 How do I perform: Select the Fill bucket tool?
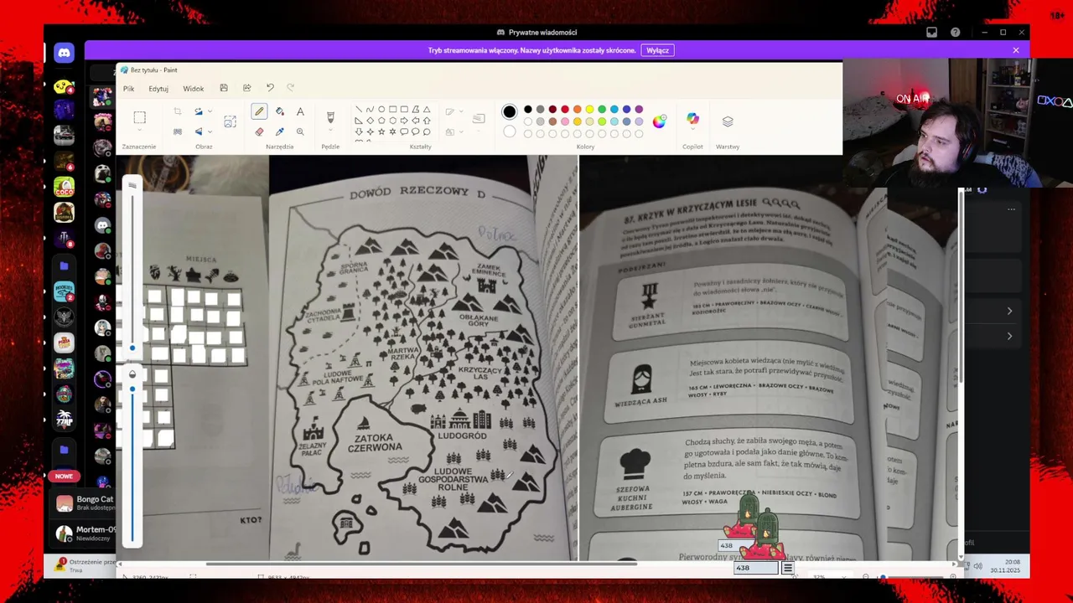point(280,111)
